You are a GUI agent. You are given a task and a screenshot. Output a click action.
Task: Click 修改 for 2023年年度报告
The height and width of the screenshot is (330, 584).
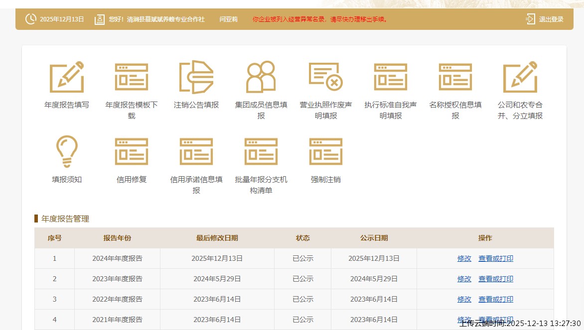(464, 279)
